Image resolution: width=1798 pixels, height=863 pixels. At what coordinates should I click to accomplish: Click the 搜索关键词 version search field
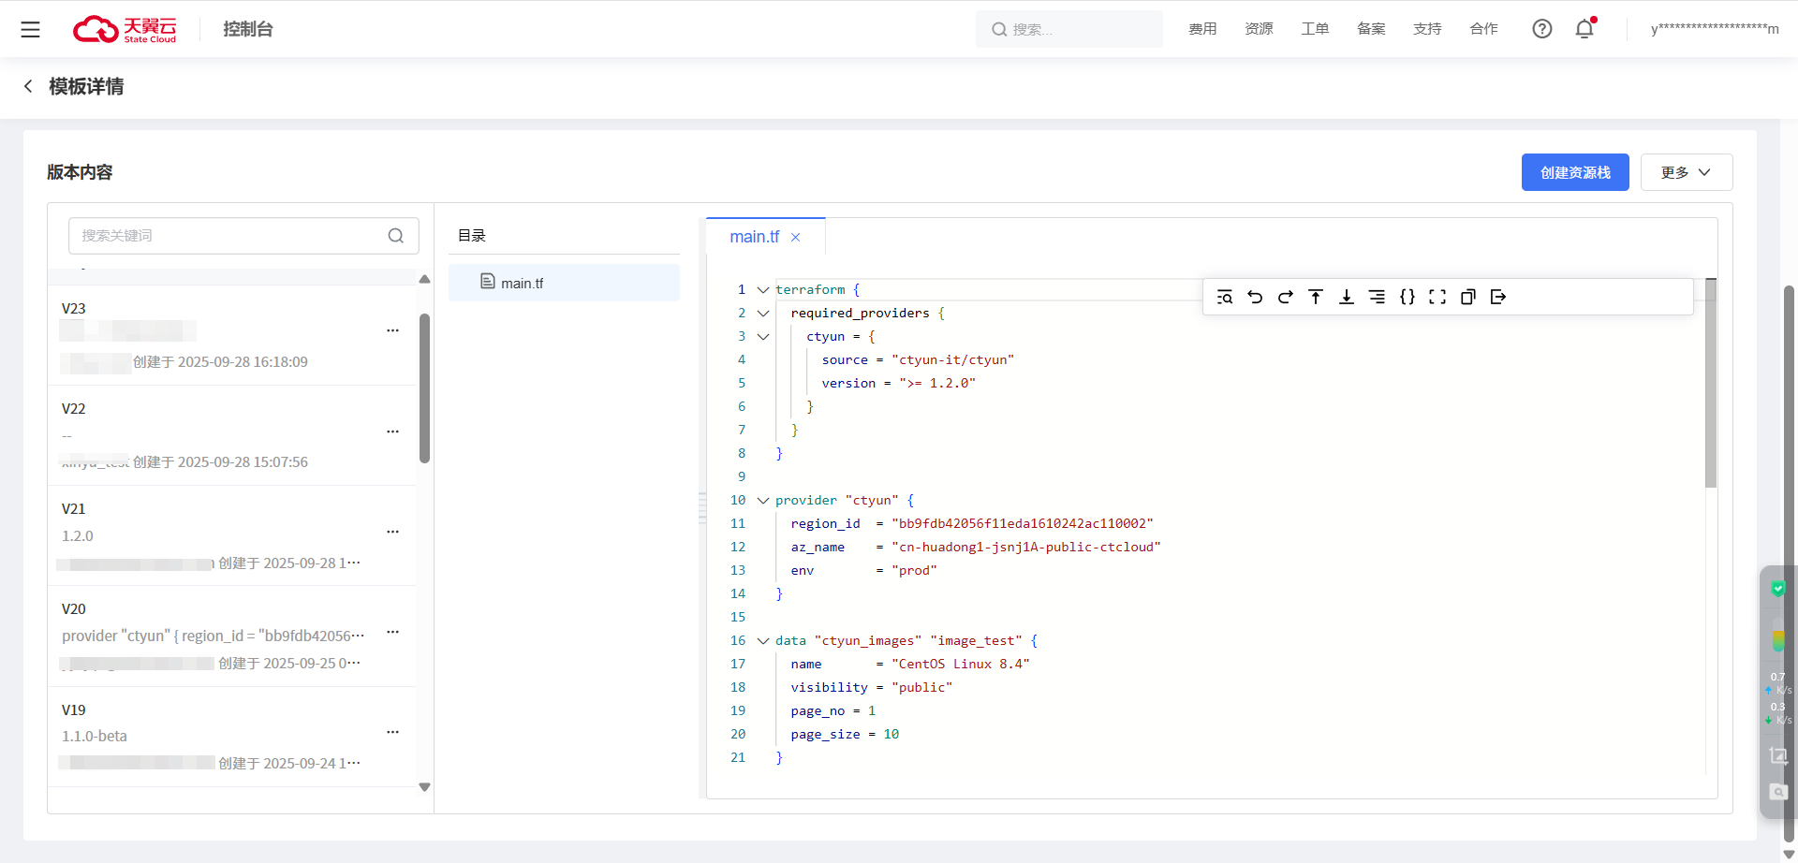click(x=229, y=236)
